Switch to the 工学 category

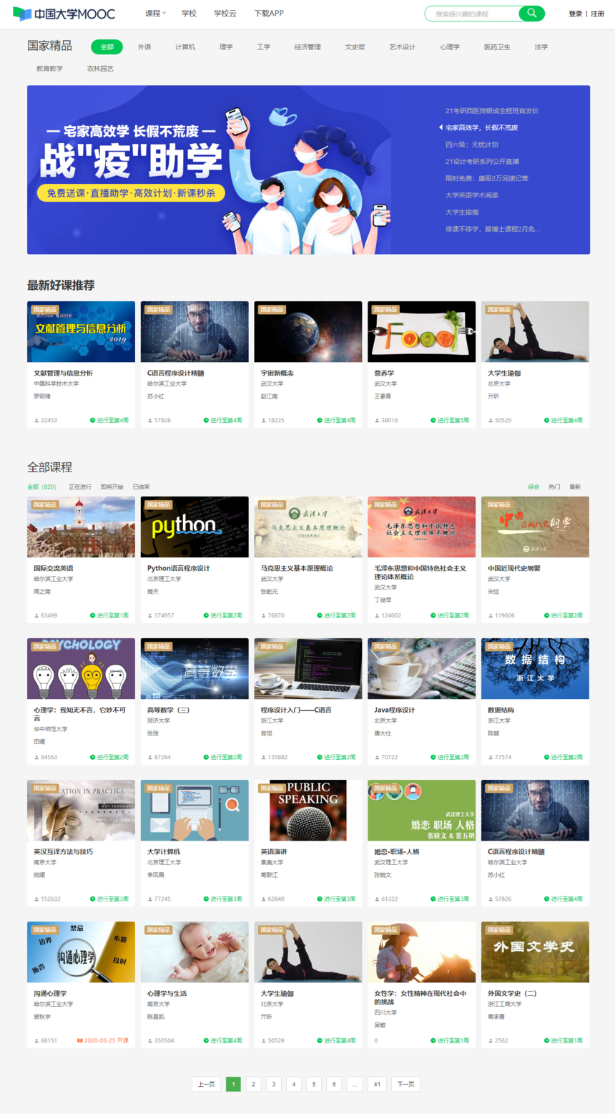(x=264, y=47)
